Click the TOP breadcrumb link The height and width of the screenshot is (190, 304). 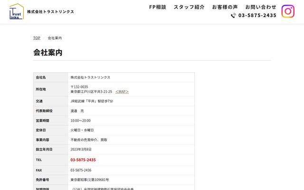(x=37, y=38)
